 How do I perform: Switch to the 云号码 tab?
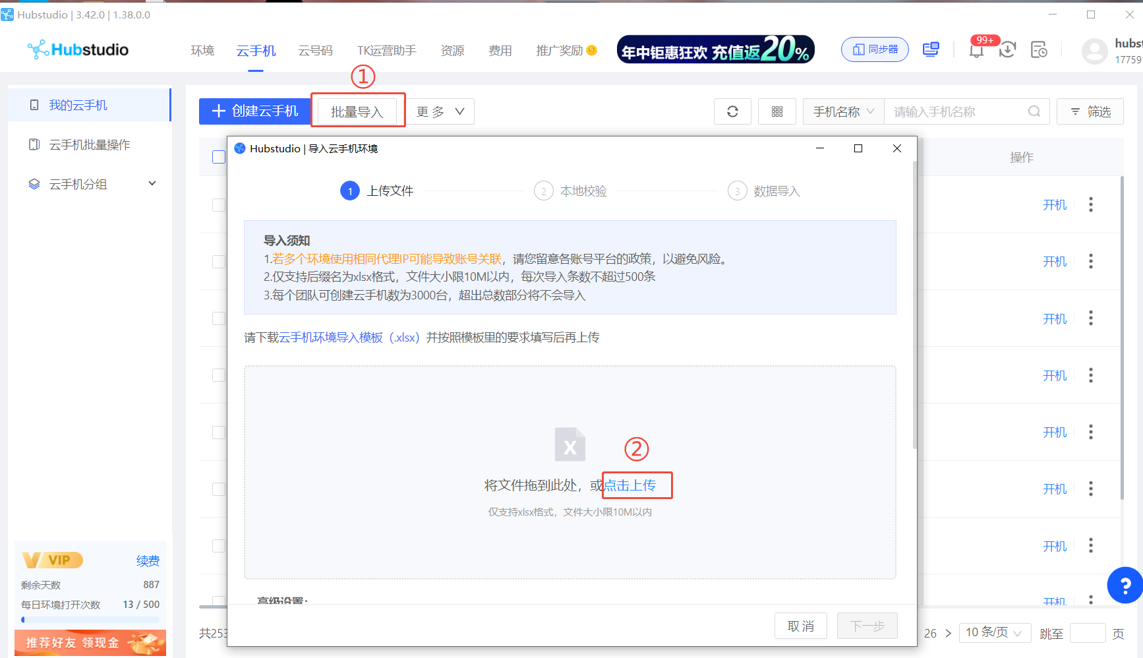[x=315, y=51]
